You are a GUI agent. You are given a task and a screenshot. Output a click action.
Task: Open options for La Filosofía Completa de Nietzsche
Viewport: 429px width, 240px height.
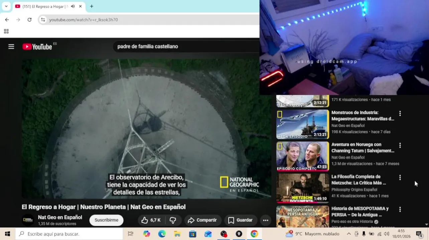(400, 177)
